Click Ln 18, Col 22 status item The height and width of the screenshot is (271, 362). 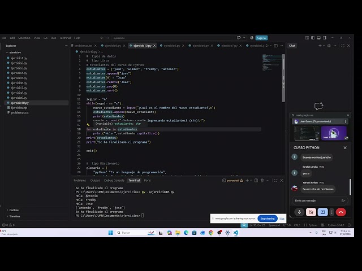click(x=257, y=225)
